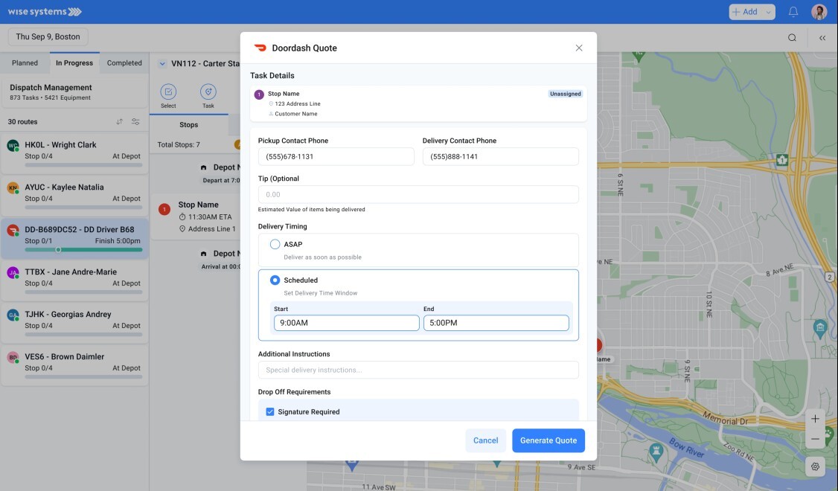Image resolution: width=838 pixels, height=491 pixels.
Task: Open the route filter settings icon
Action: click(x=135, y=122)
